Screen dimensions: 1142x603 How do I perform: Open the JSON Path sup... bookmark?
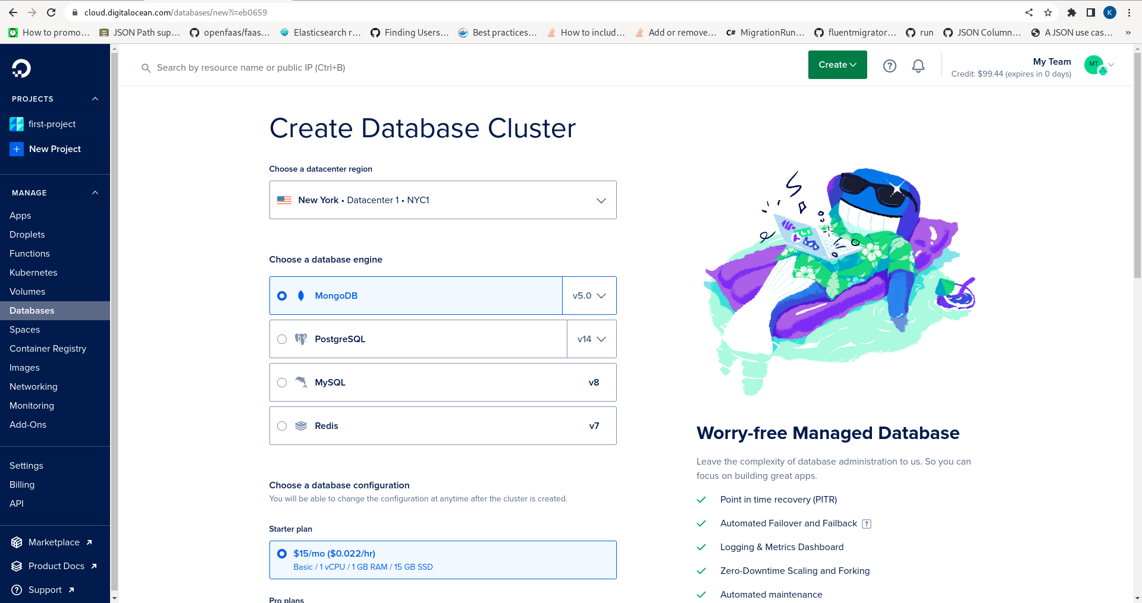coord(140,33)
